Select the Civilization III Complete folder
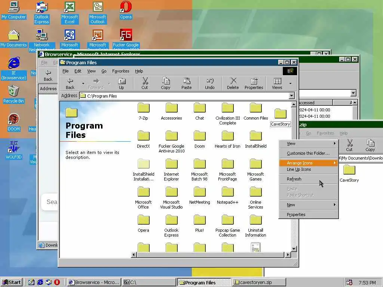 pyautogui.click(x=228, y=114)
